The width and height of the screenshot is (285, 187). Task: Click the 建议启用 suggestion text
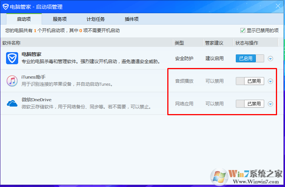coord(215,59)
